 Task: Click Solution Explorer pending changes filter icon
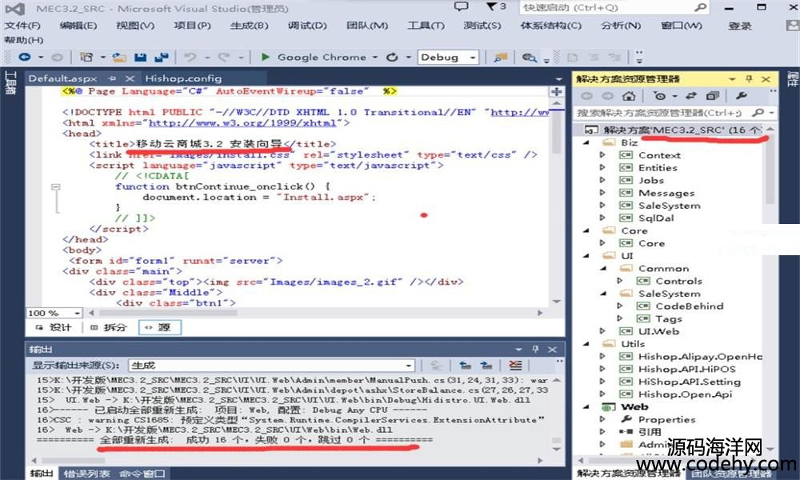659,95
